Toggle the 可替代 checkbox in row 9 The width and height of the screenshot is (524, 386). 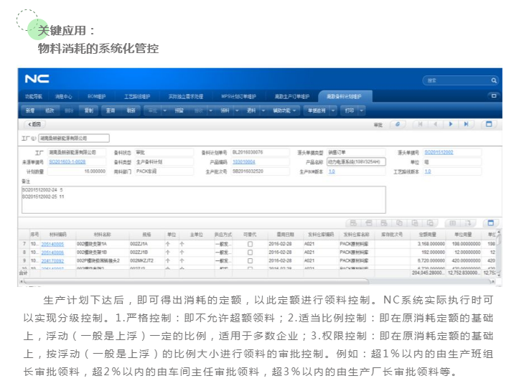[250, 260]
